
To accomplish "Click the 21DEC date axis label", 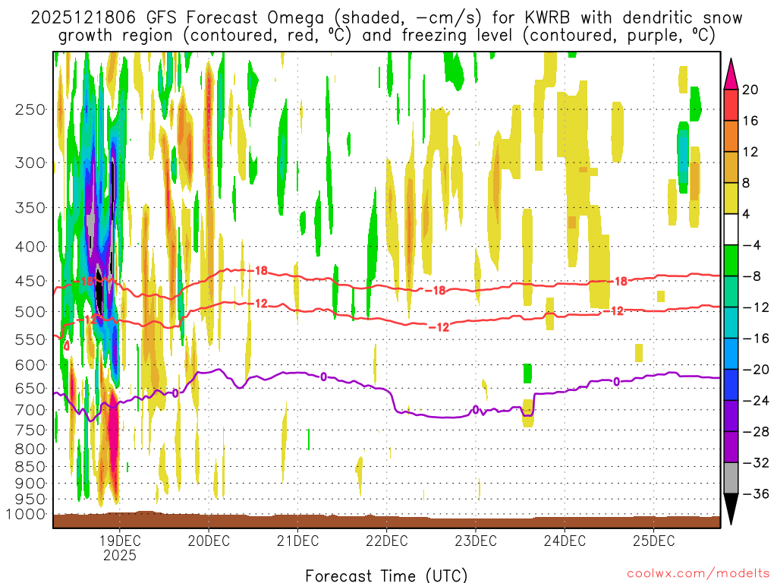I will (x=297, y=540).
